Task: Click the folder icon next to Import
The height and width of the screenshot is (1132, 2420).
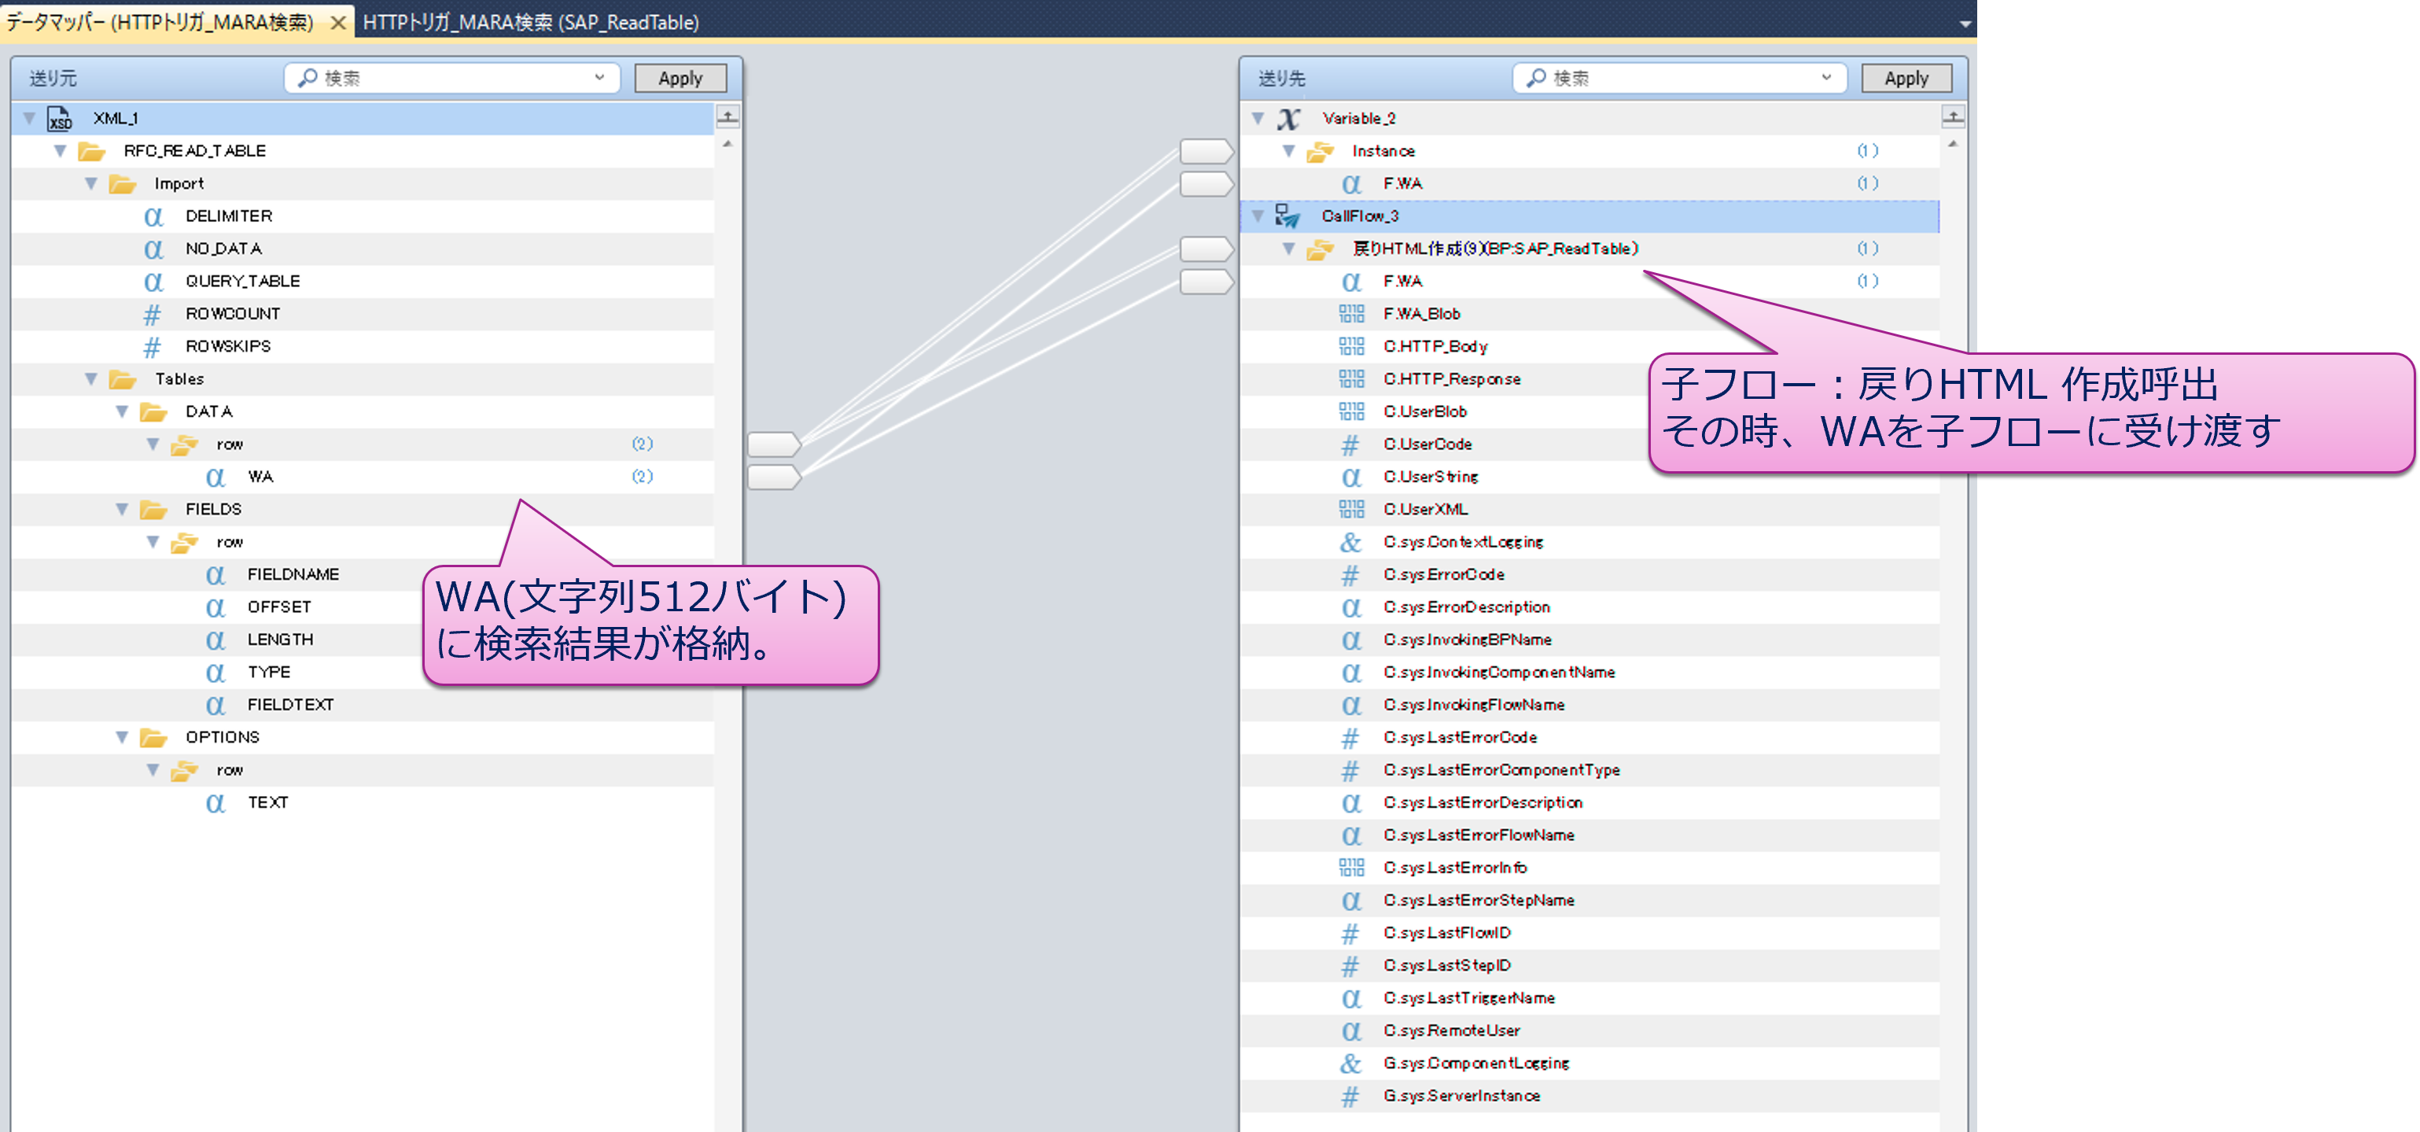Action: (x=122, y=184)
